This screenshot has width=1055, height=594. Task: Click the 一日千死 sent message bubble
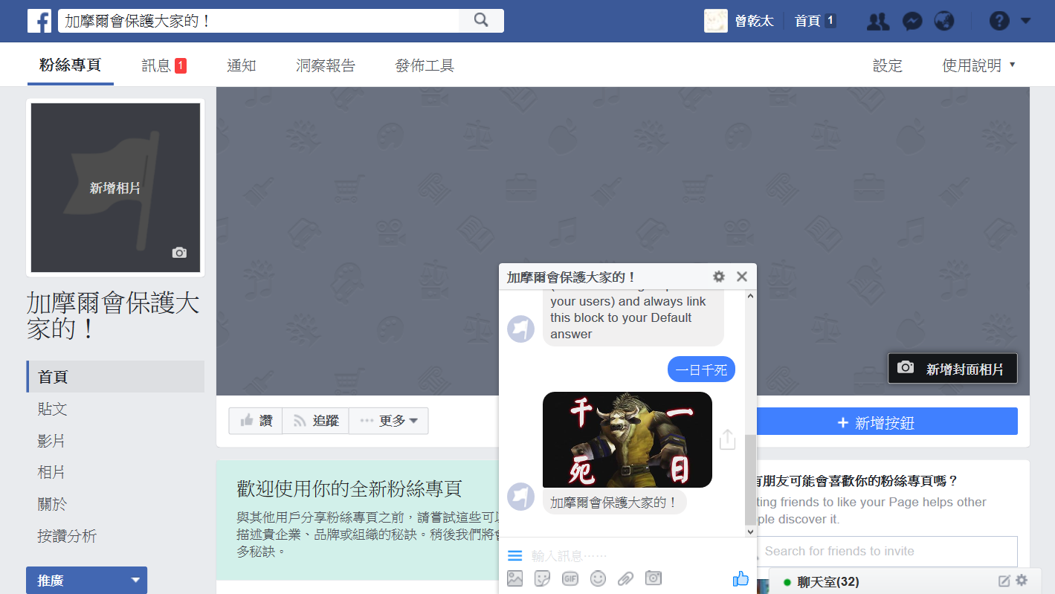click(x=701, y=369)
